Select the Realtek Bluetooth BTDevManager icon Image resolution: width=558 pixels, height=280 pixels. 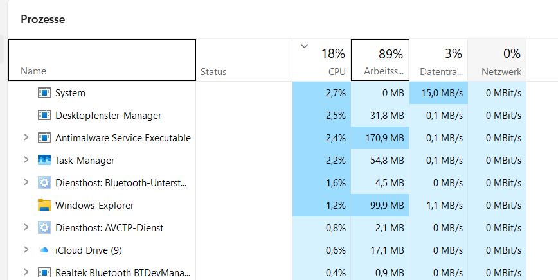click(44, 272)
